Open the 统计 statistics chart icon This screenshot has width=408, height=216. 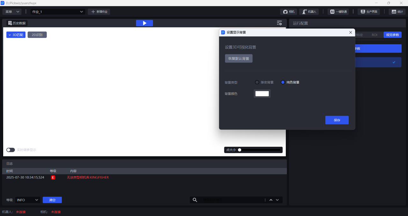tap(394, 12)
